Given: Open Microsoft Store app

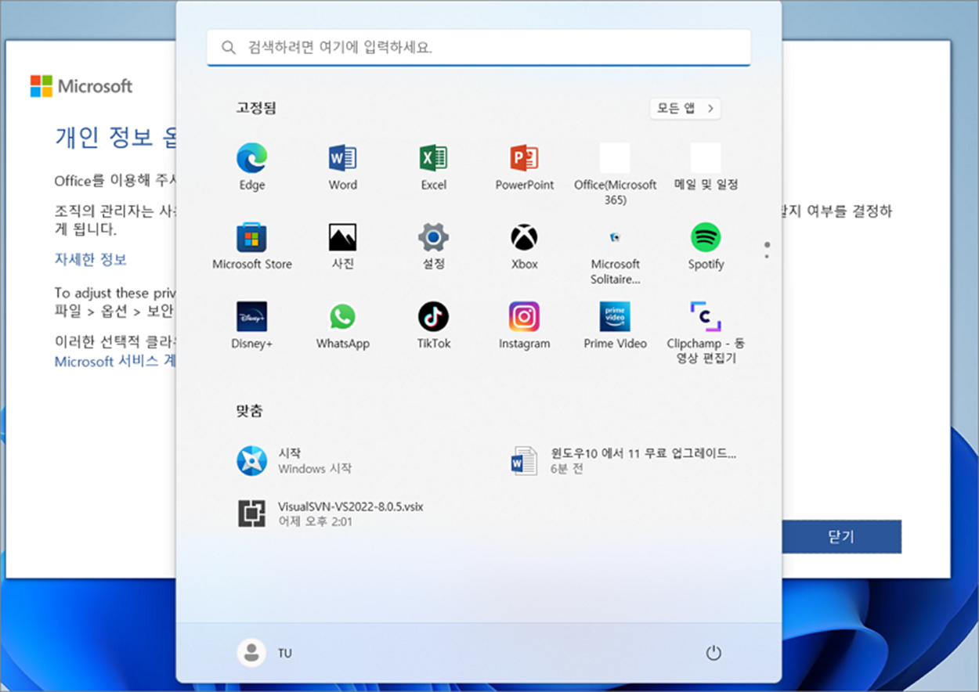Looking at the screenshot, I should pyautogui.click(x=251, y=247).
